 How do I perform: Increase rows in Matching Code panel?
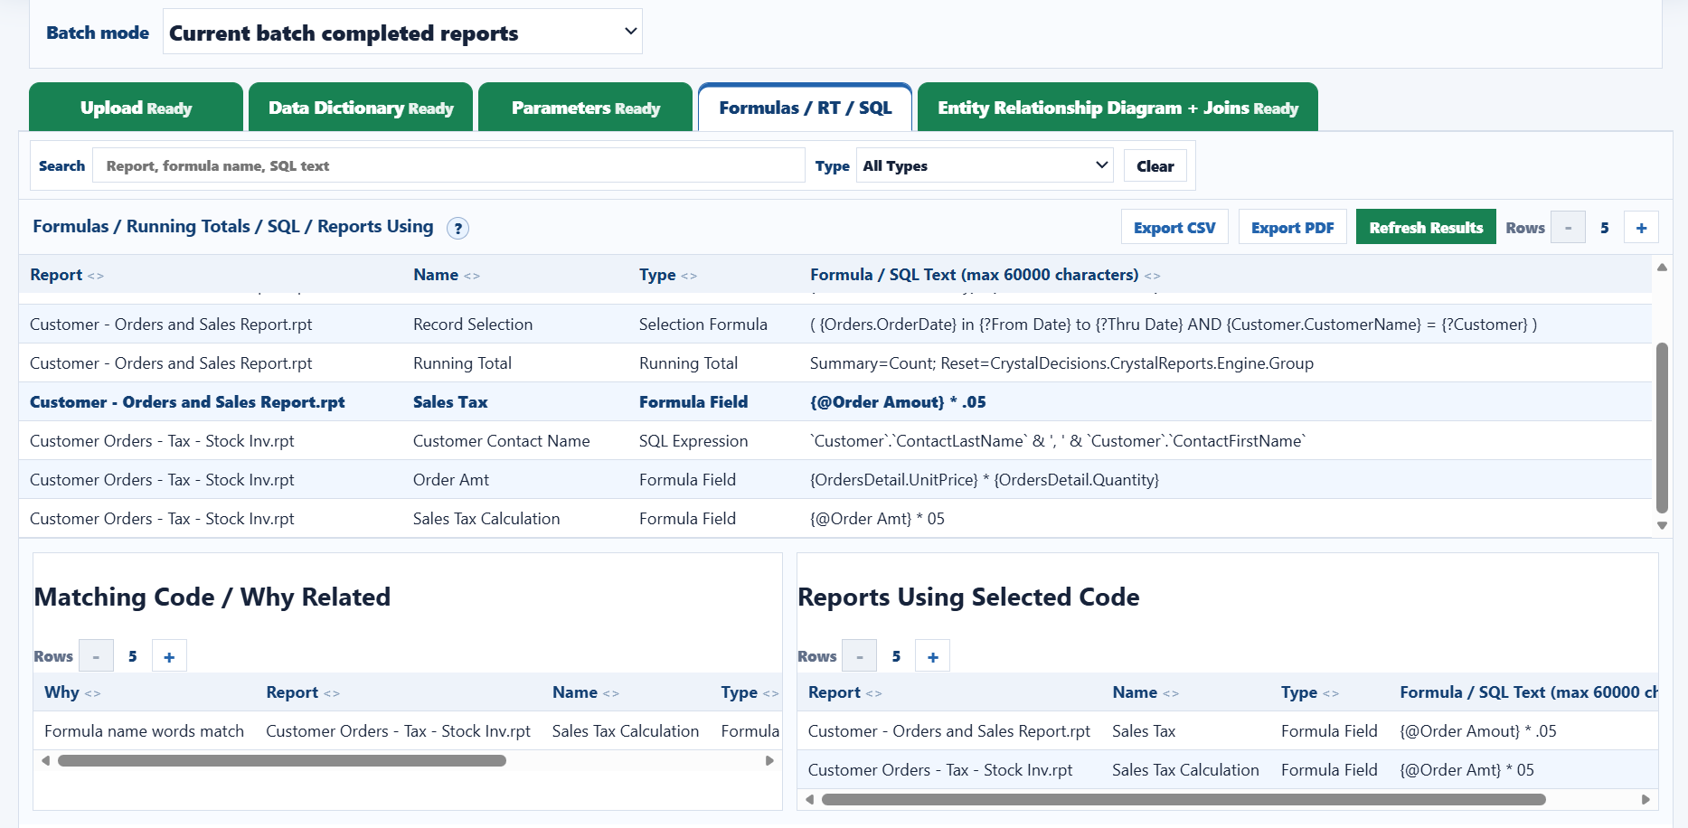coord(169,656)
